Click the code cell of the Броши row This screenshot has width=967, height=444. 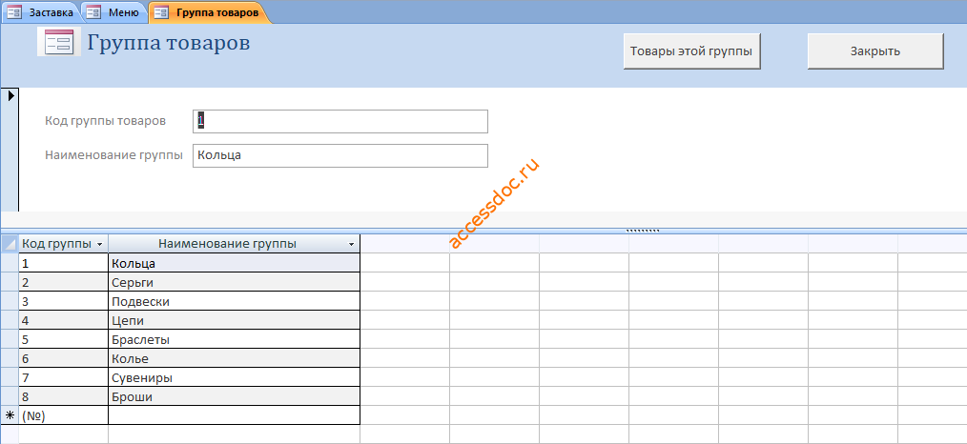click(64, 397)
